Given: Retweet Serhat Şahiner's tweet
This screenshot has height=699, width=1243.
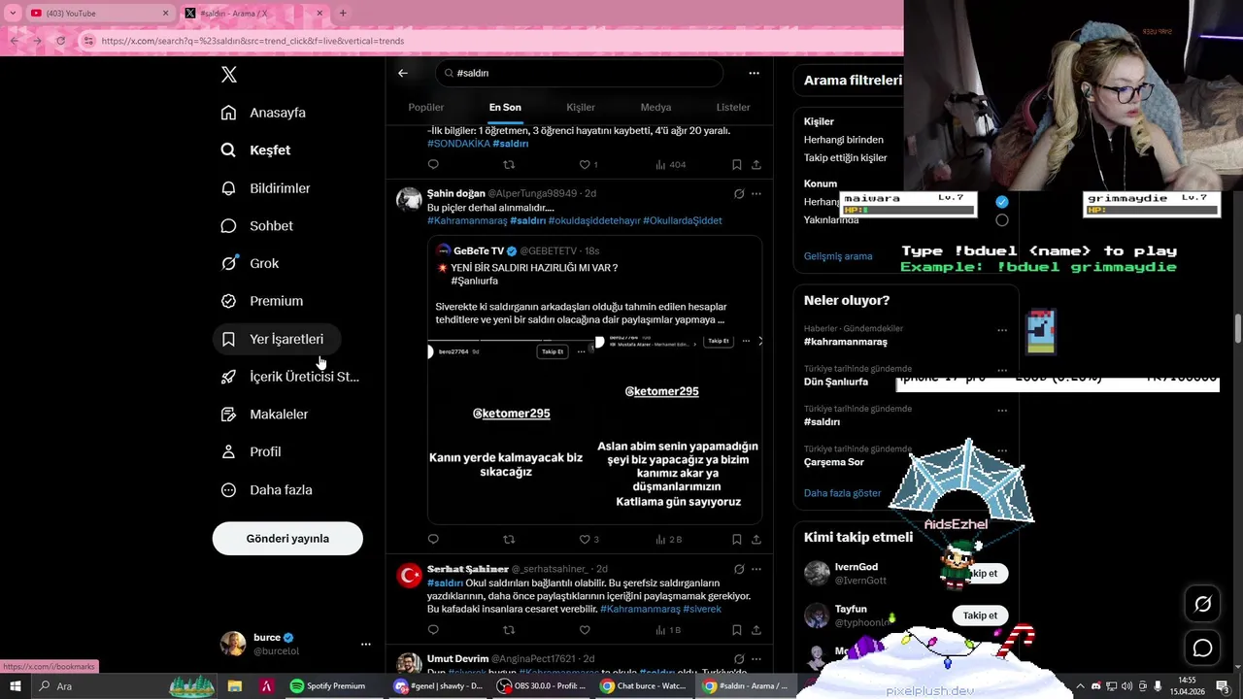Looking at the screenshot, I should pos(509,630).
